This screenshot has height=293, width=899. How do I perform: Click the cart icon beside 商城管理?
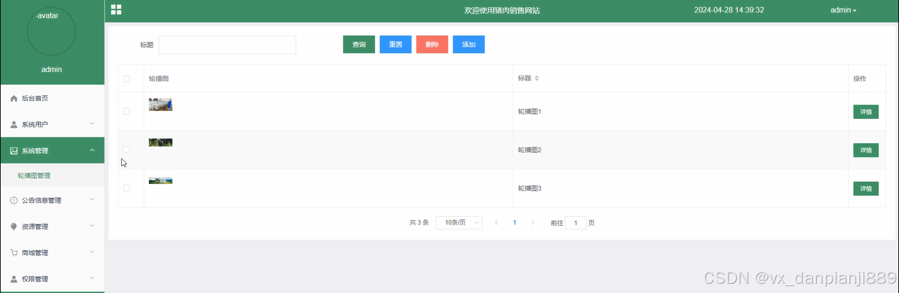(14, 253)
